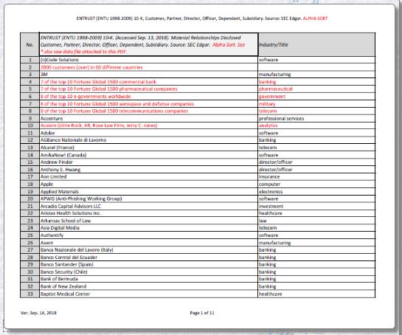The width and height of the screenshot is (402, 335).
Task: Click 'Arkansas School of Law' entry
Action: click(66, 221)
